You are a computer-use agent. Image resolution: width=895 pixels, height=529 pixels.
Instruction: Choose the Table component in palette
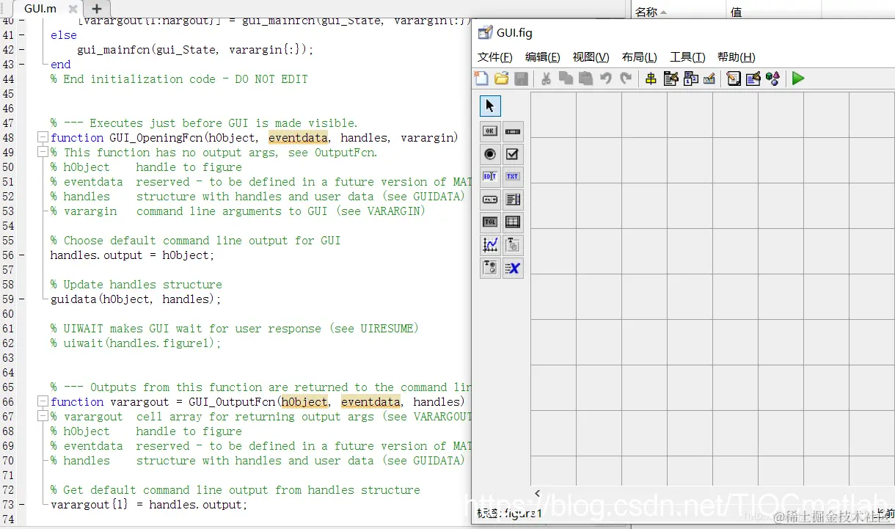(x=513, y=222)
